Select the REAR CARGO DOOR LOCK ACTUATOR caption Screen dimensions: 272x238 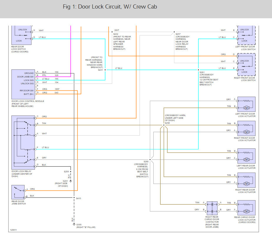coord(245,220)
